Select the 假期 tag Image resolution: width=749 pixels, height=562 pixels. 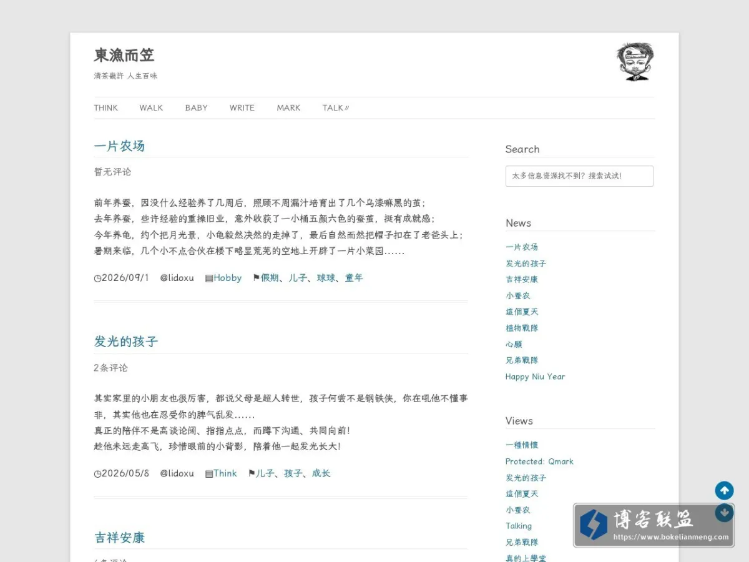pyautogui.click(x=270, y=278)
